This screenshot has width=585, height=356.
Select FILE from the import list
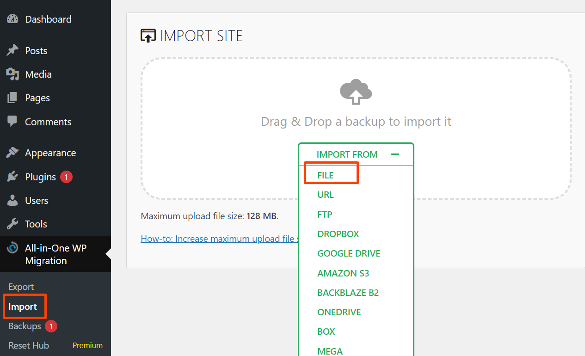coord(326,175)
